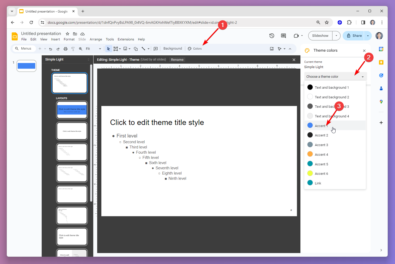Click the Chrome address bar URL
Screen dimensions: 395x264
(142, 22)
